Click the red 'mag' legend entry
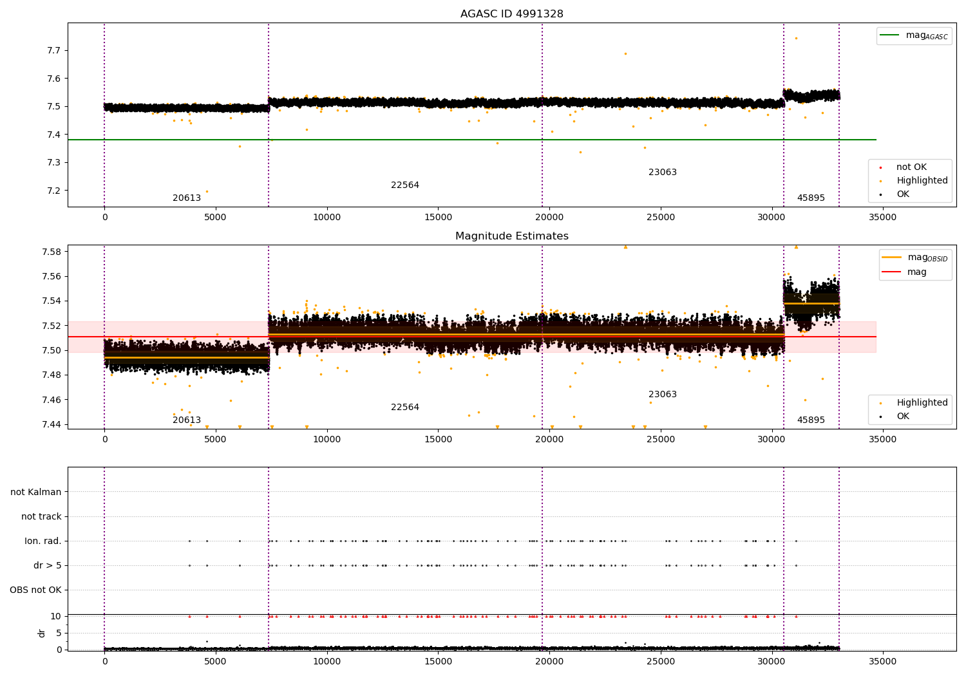The image size is (966, 676). click(904, 272)
